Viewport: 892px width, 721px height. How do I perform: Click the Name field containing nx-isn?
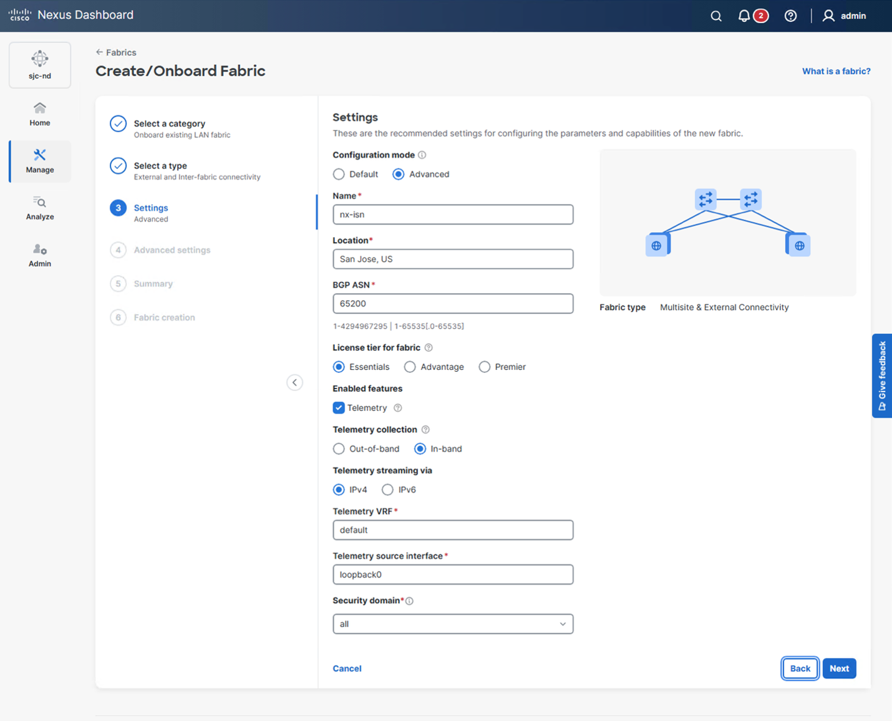453,215
